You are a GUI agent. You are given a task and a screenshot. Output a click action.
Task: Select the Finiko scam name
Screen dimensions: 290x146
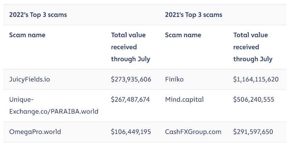[174, 79]
